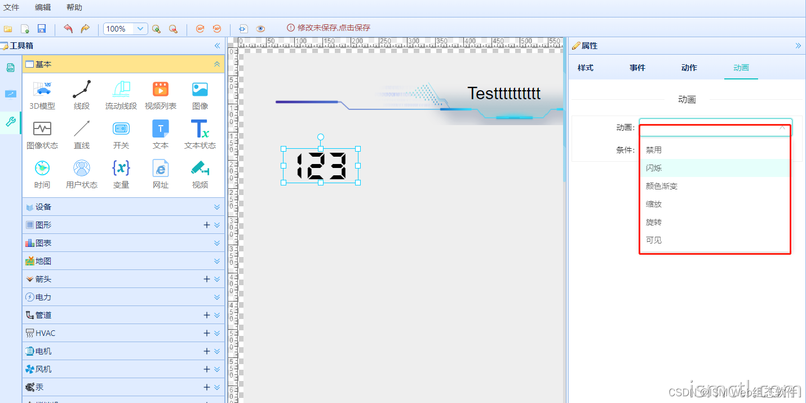Open the 文件 menu
Viewport: 806px width, 403px height.
[11, 7]
